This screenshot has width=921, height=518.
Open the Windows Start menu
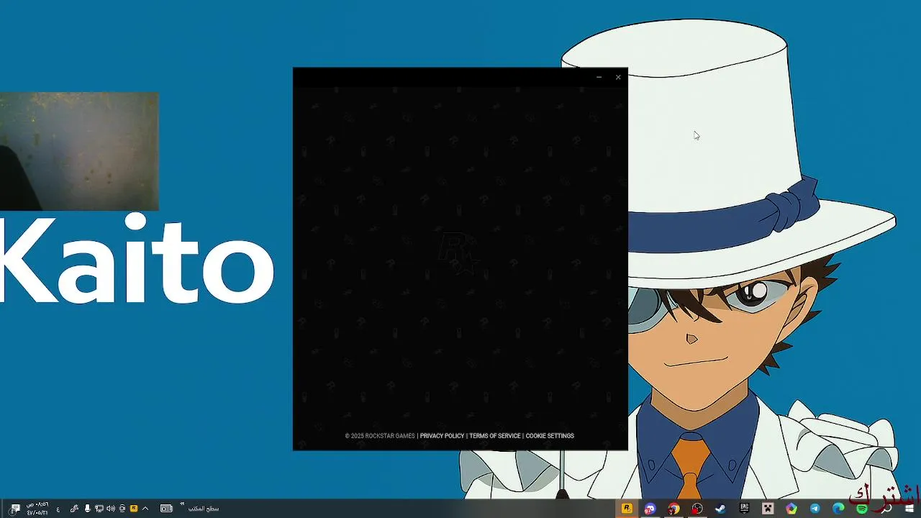coord(909,508)
